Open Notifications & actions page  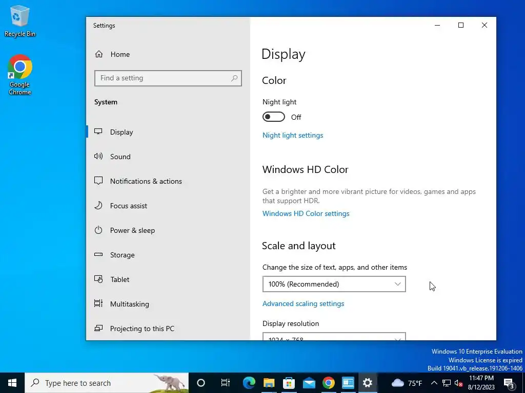tap(168, 181)
